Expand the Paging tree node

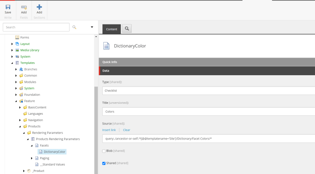[x=32, y=158]
